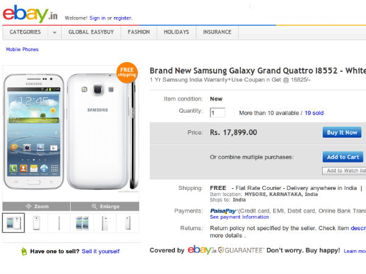Click the orange Free Shipping badge

(x=127, y=72)
